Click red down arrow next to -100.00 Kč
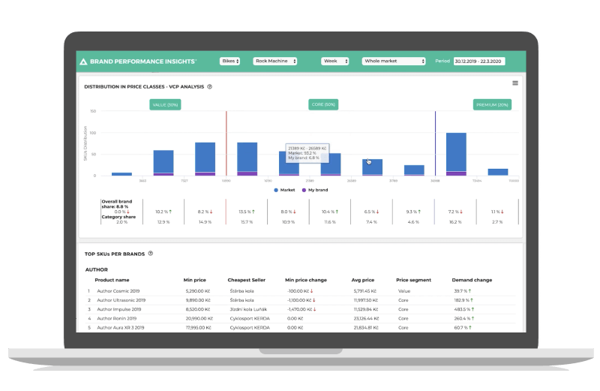The width and height of the screenshot is (600, 391). 312,290
